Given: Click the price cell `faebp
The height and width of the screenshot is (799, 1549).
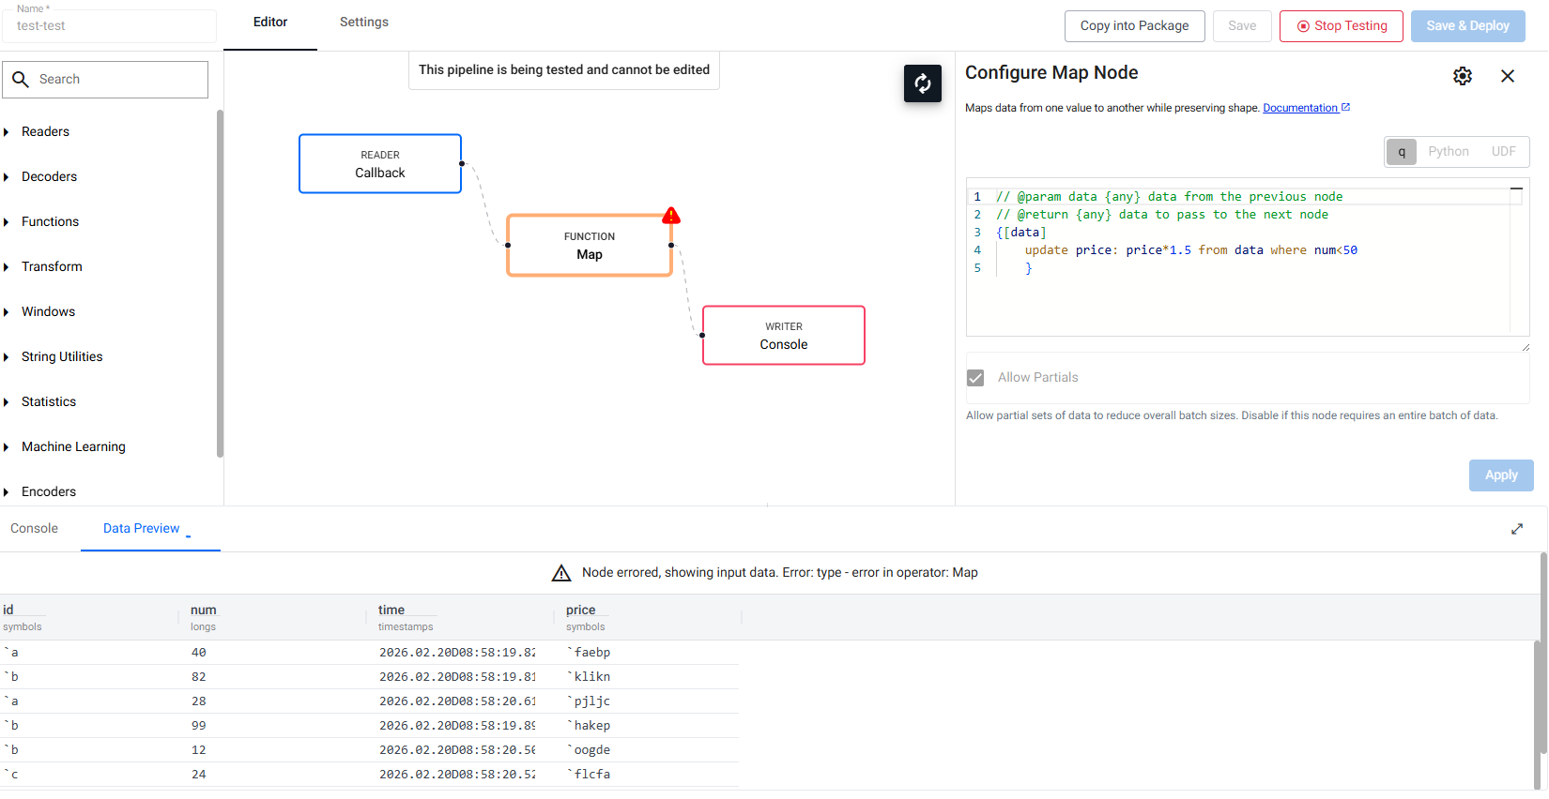Looking at the screenshot, I should 589,653.
